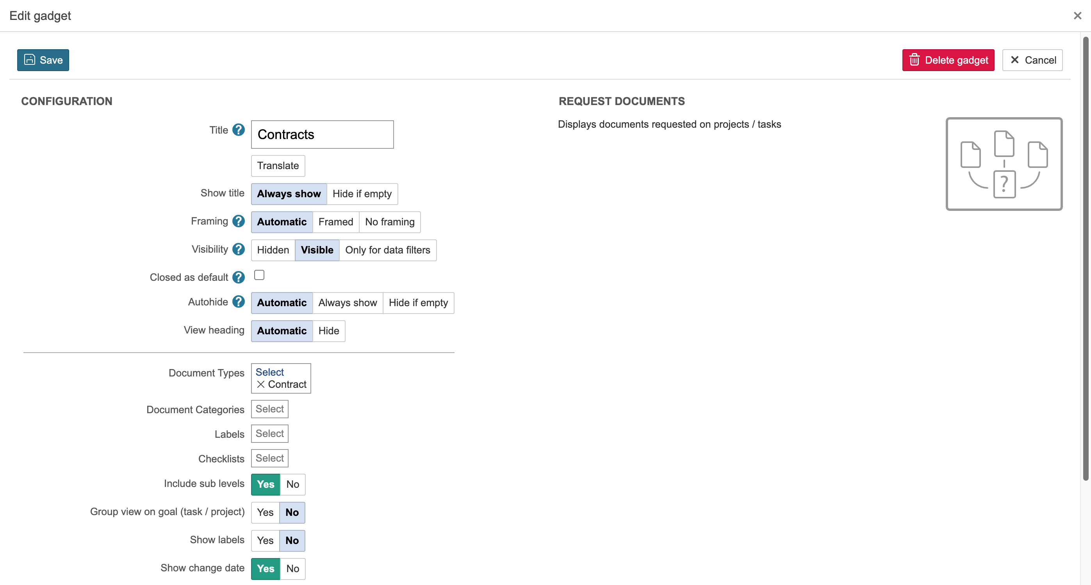Click the Request Documents gadget thumbnail
1091x585 pixels.
click(x=1004, y=164)
